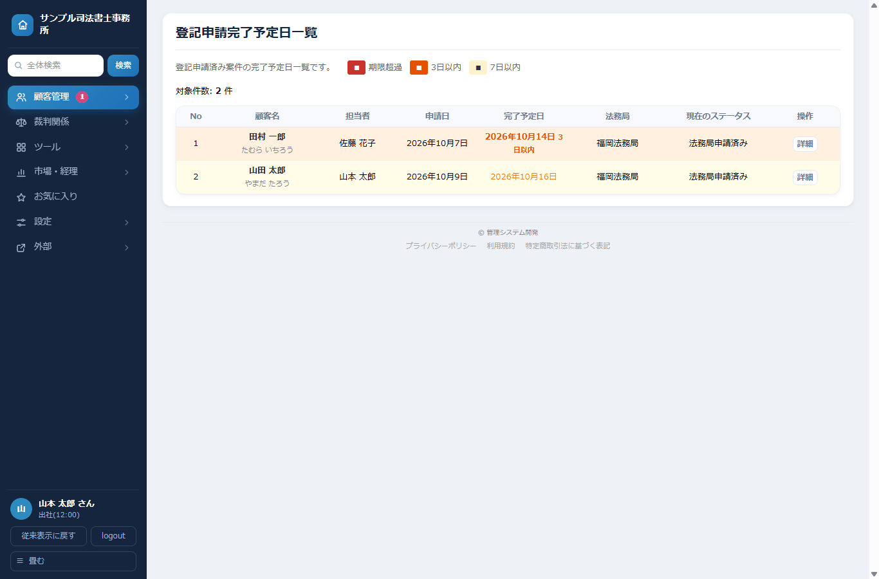Click the yellow 7日以内 legend swatch
879x579 pixels.
point(478,68)
